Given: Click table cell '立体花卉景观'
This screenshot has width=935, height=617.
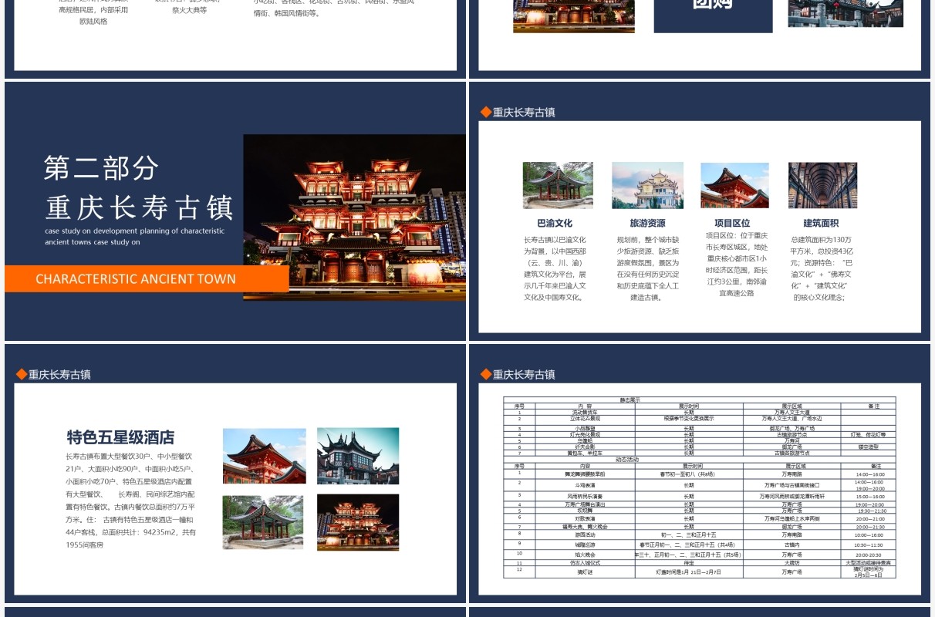Looking at the screenshot, I should tap(586, 419).
